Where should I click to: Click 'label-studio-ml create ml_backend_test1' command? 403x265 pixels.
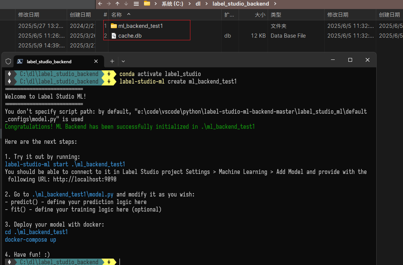(x=178, y=81)
